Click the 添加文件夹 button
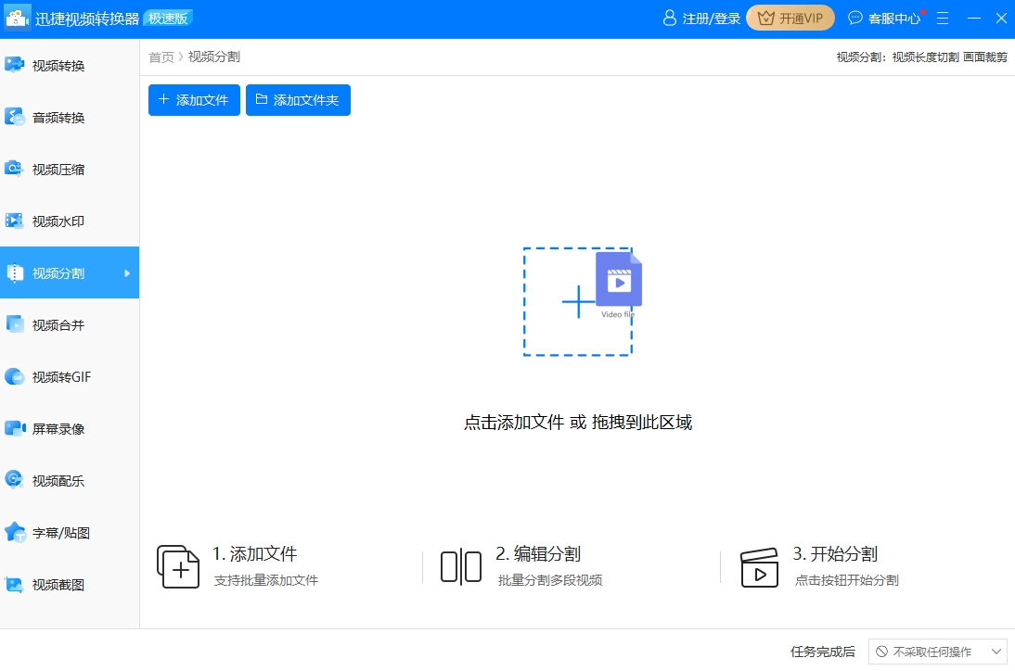The image size is (1015, 671). (x=298, y=100)
